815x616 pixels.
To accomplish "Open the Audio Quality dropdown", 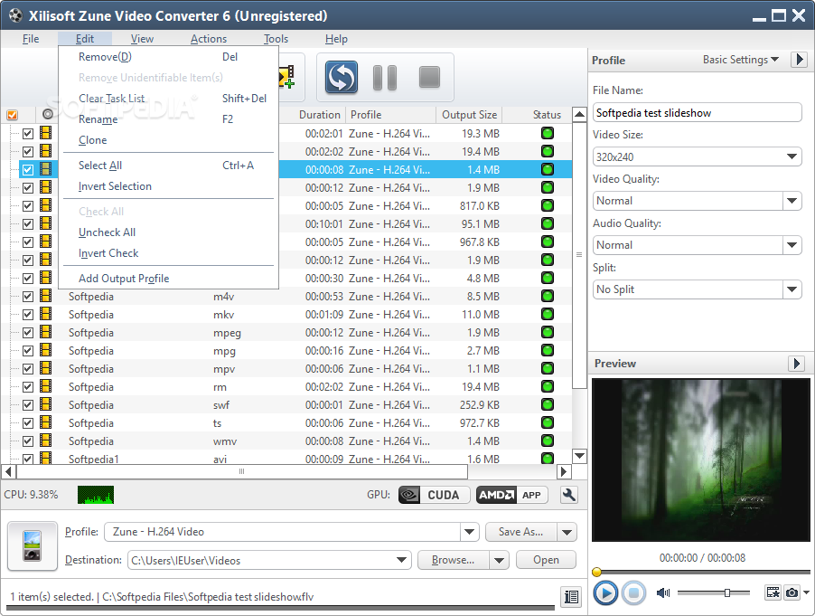I will click(x=792, y=245).
